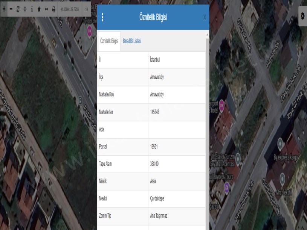
Task: Click the Mahalle No value 145848
Action: point(154,112)
